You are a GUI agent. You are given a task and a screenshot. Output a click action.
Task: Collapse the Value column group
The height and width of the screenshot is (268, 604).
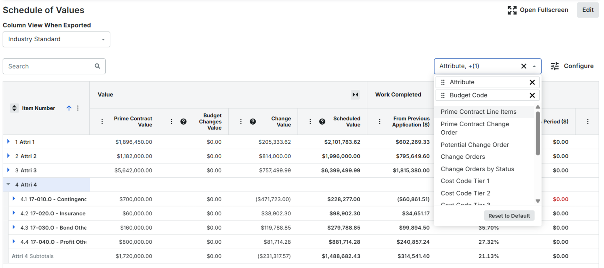[x=355, y=95]
